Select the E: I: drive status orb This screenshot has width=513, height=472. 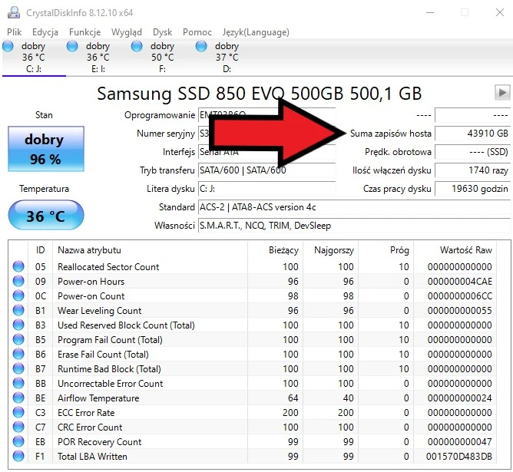(x=73, y=47)
